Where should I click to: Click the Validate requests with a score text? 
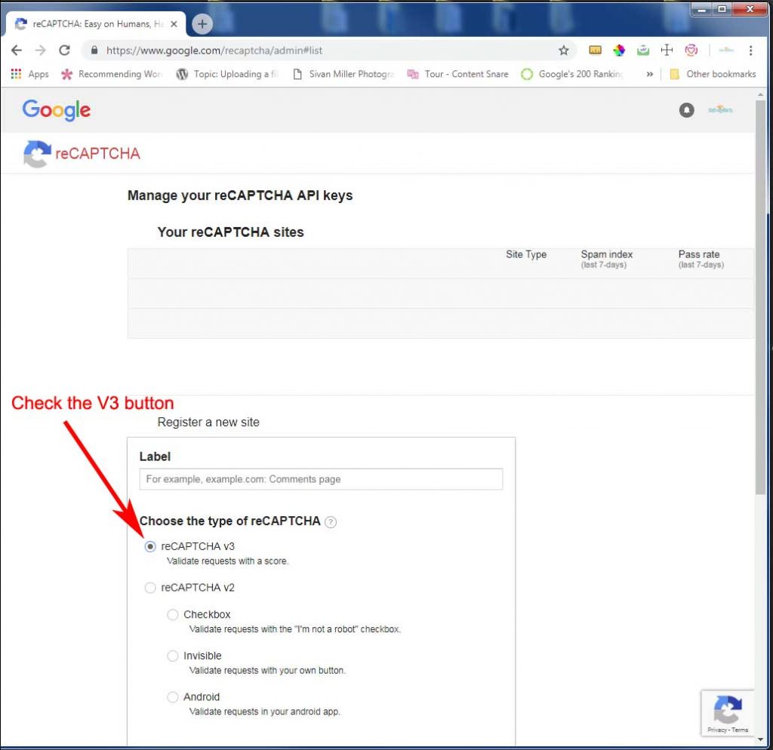point(228,561)
